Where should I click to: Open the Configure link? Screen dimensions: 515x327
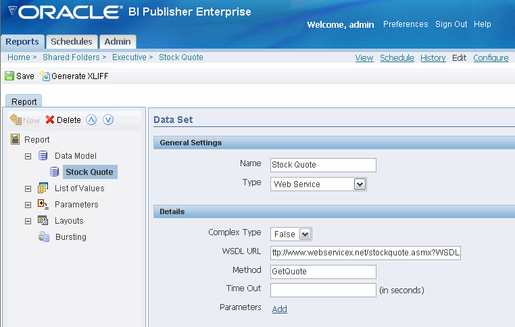491,58
